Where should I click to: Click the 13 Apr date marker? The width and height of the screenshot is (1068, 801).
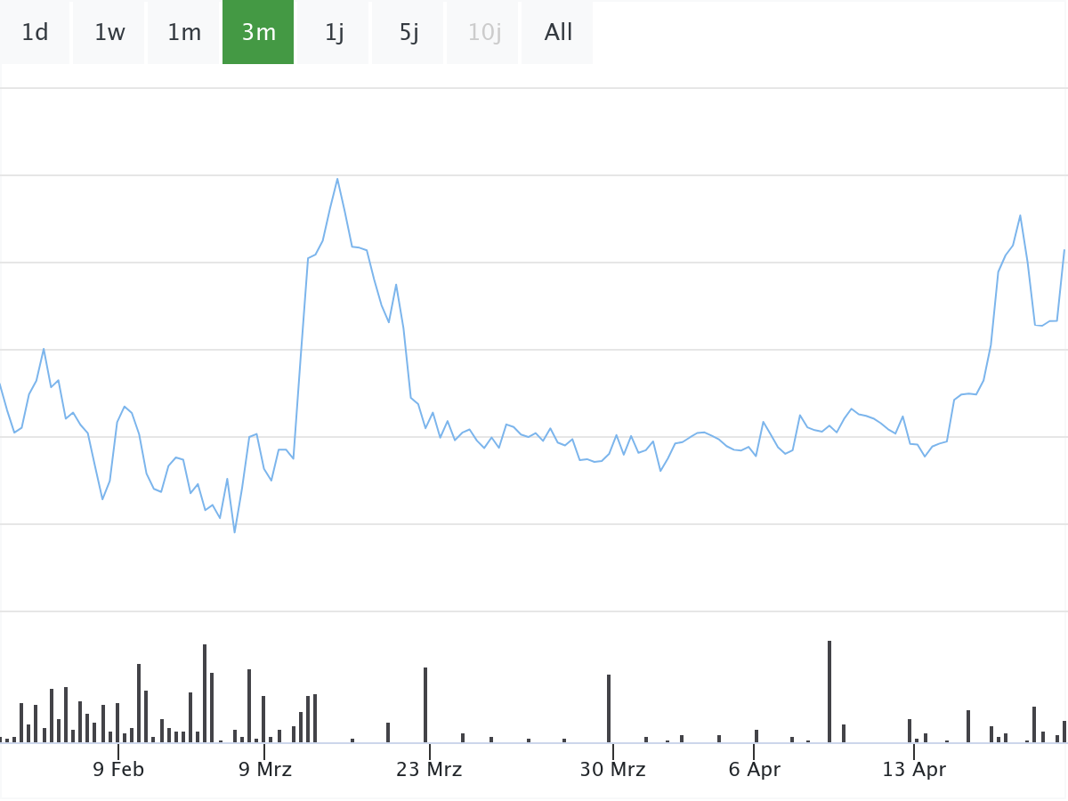pyautogui.click(x=914, y=770)
